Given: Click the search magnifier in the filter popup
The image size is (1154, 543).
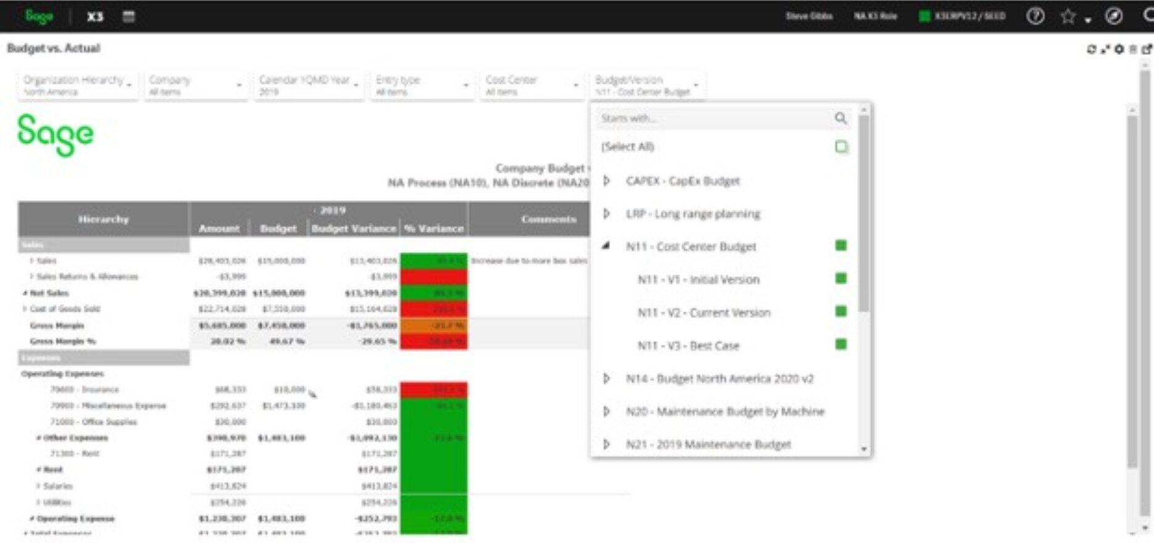Looking at the screenshot, I should point(840,118).
